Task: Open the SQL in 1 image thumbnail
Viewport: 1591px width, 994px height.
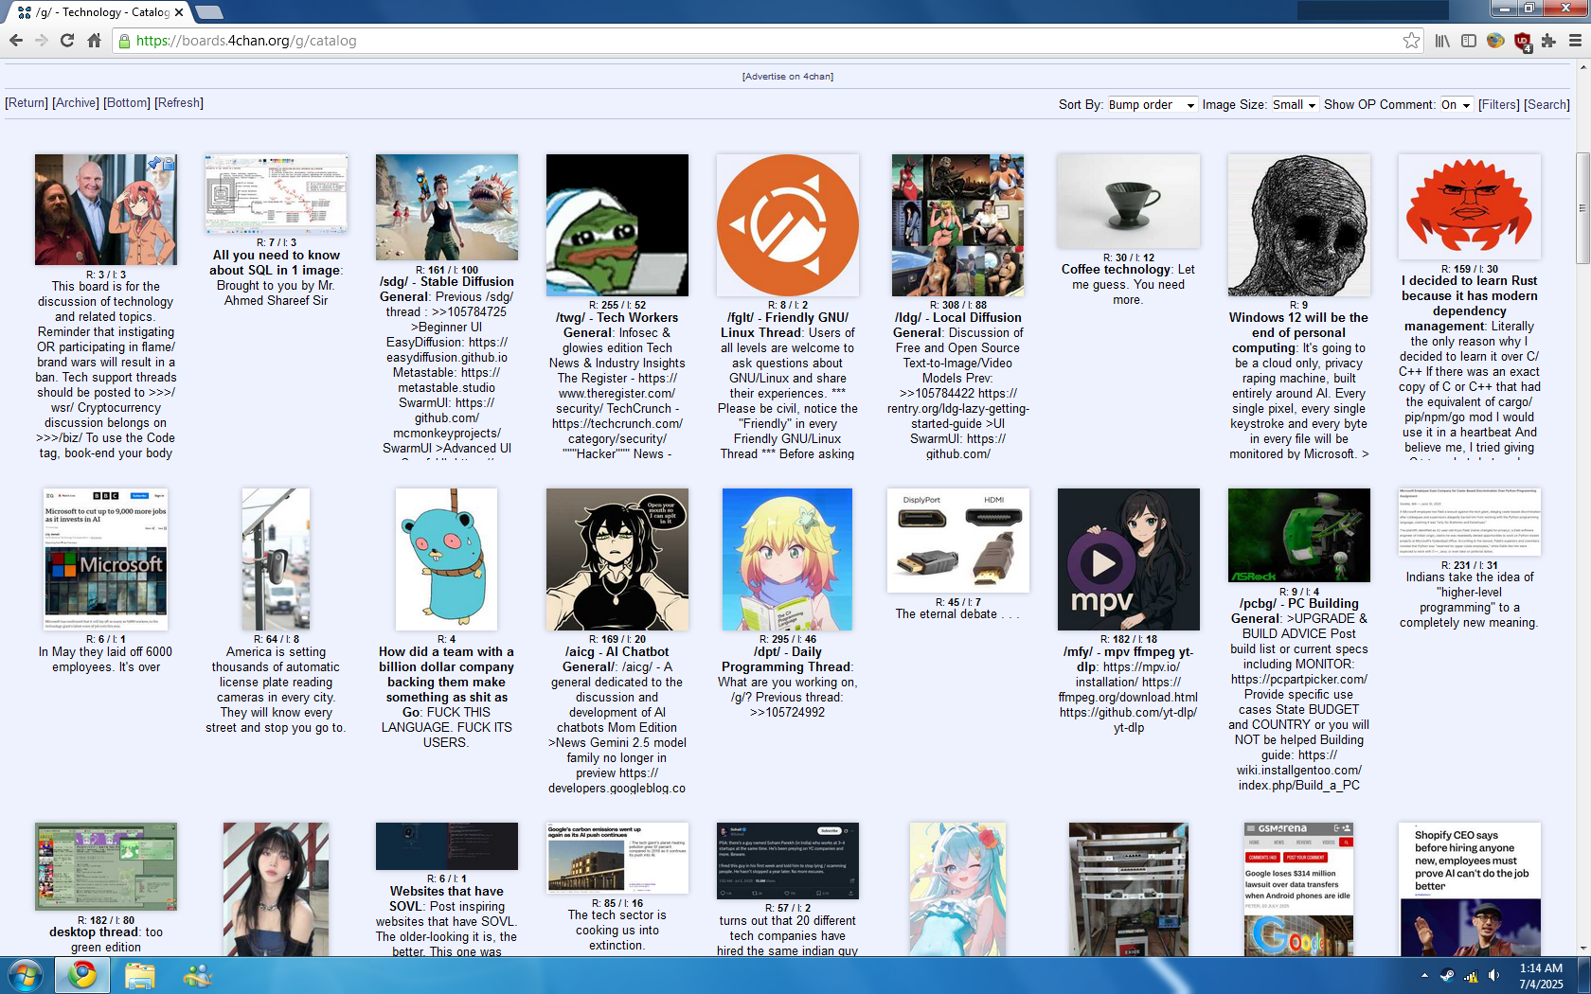Action: pyautogui.click(x=277, y=194)
